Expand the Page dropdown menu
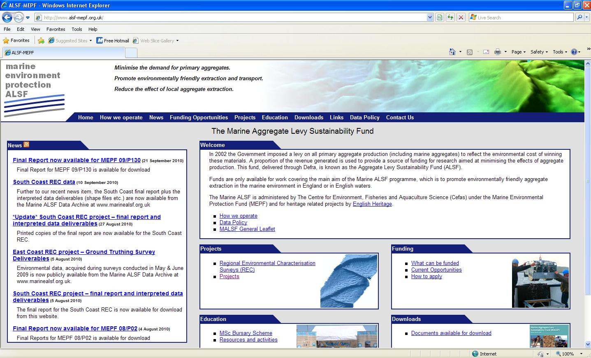Viewport: 591px width, 358px height. tap(518, 52)
